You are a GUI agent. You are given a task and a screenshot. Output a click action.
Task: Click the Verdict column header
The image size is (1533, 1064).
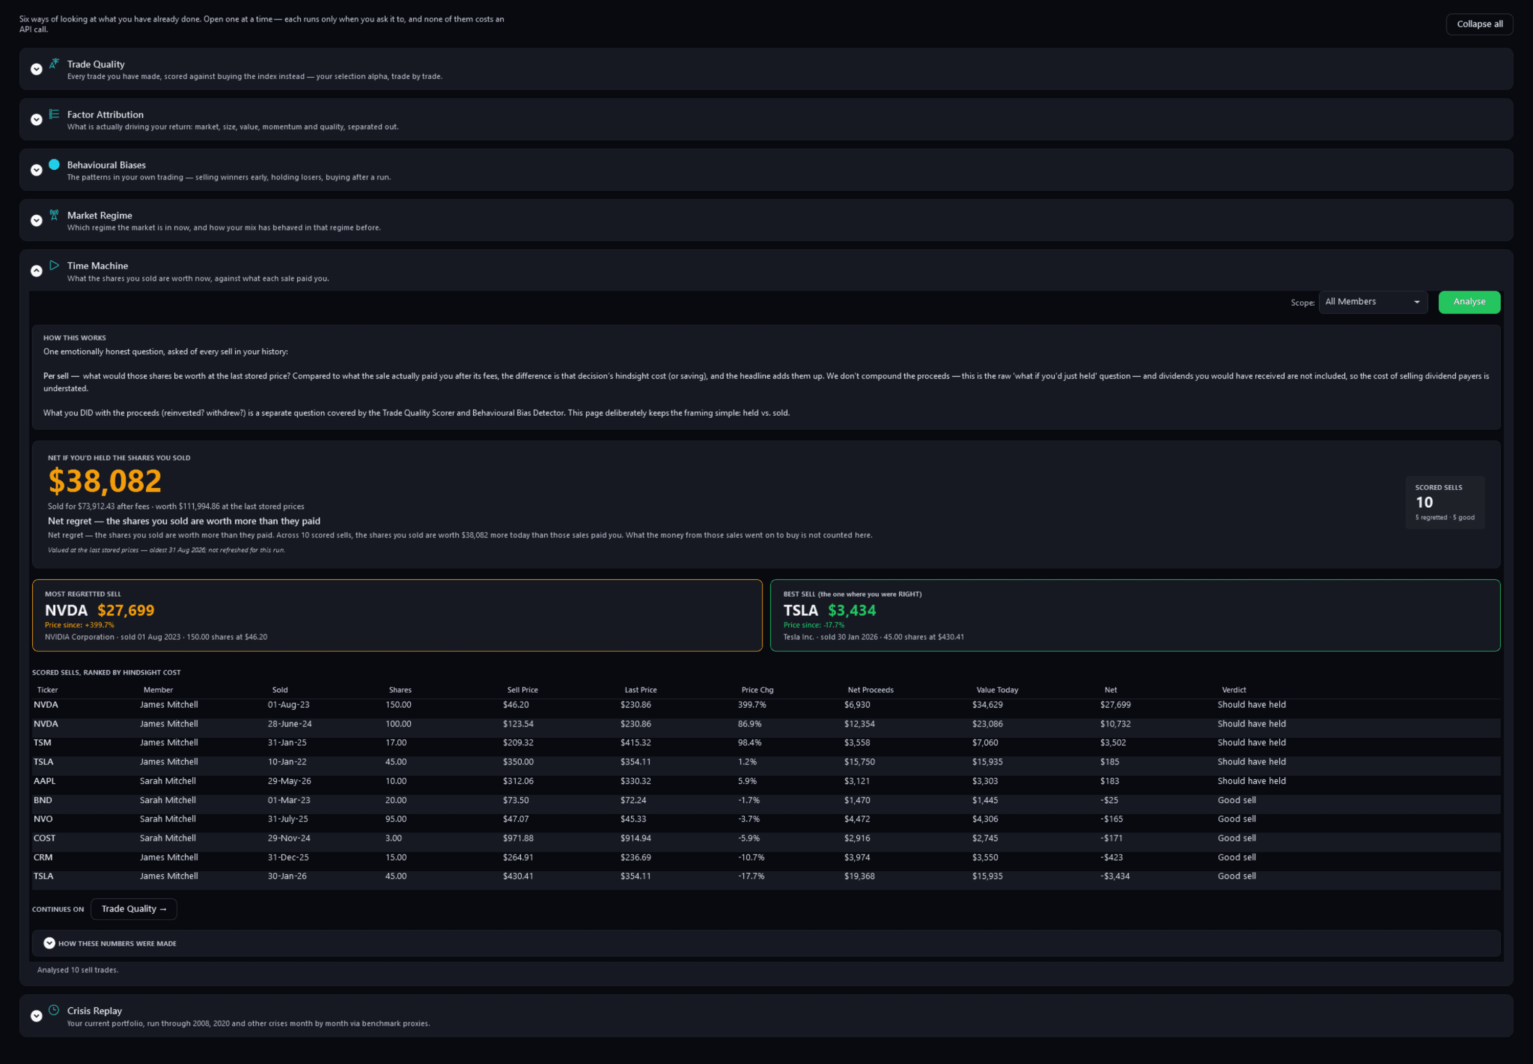(x=1234, y=690)
